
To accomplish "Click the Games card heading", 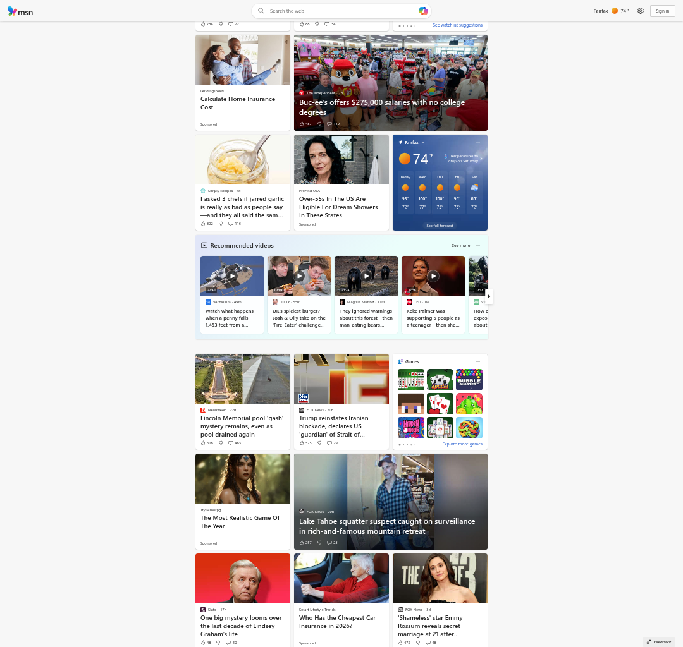I will (412, 361).
